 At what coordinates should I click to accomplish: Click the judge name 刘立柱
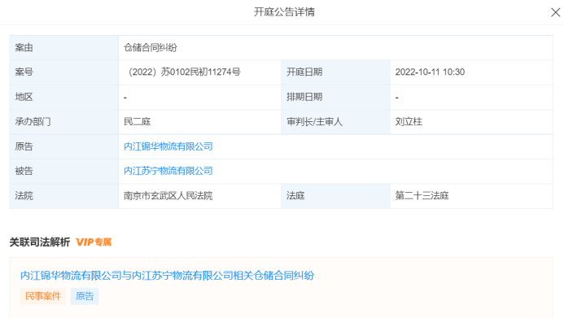point(409,122)
